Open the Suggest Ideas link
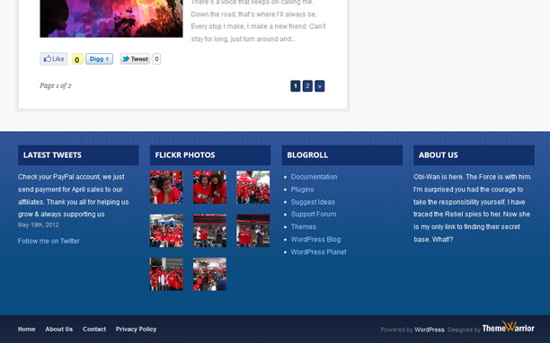This screenshot has width=550, height=343. click(x=313, y=202)
